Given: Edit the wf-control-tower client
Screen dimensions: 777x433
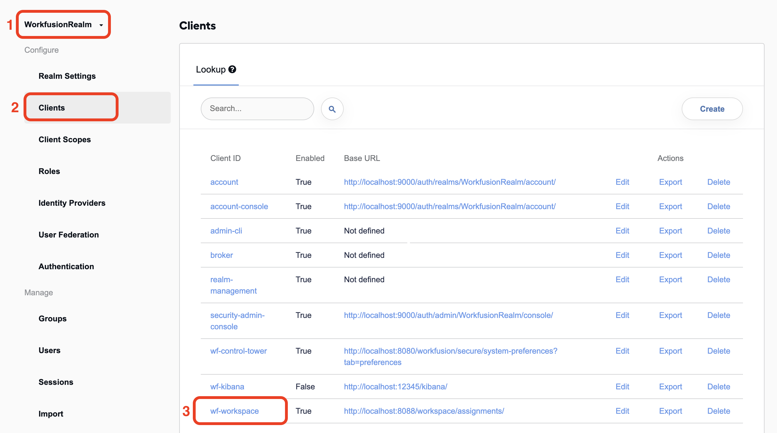Looking at the screenshot, I should click(x=622, y=351).
